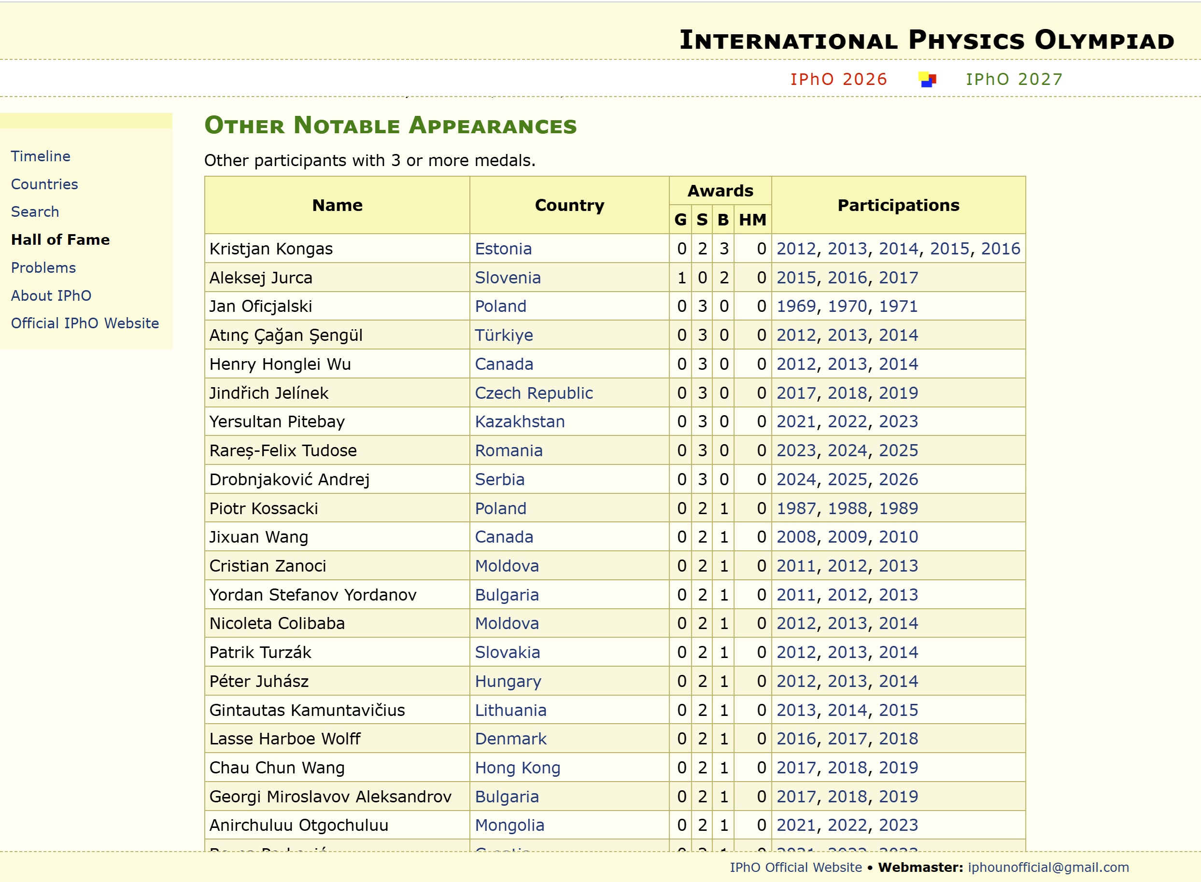Image resolution: width=1201 pixels, height=882 pixels.
Task: Open the Timeline sidebar link
Action: point(41,156)
